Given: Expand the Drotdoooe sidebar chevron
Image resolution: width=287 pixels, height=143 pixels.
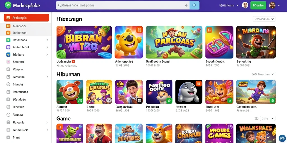Looking at the screenshot, I should point(47,40).
